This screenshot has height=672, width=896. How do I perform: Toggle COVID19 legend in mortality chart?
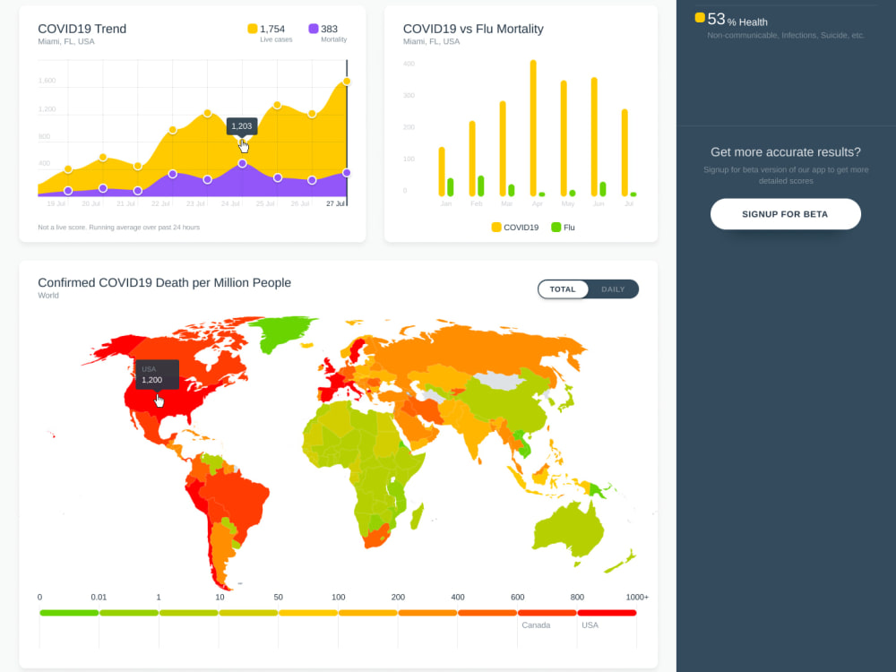click(x=515, y=228)
